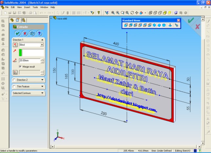Click the status bar help question mark icon
Image resolution: width=211 pixels, height=153 pixels.
[x=200, y=151]
